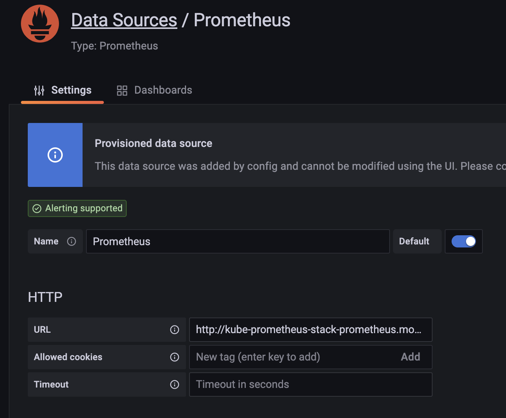This screenshot has width=506, height=418.
Task: Click the 'Provisioned data source' heading
Action: [153, 144]
